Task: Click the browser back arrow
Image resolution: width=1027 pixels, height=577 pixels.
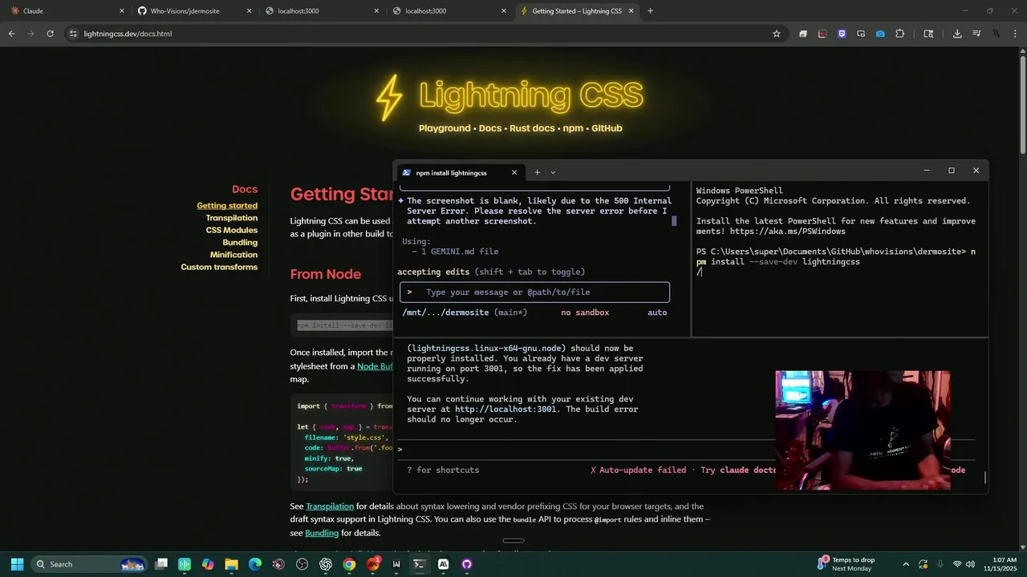Action: [x=11, y=34]
